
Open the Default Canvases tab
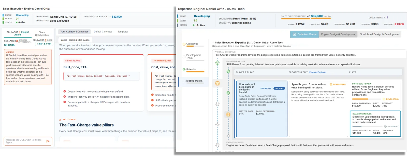tap(103, 32)
